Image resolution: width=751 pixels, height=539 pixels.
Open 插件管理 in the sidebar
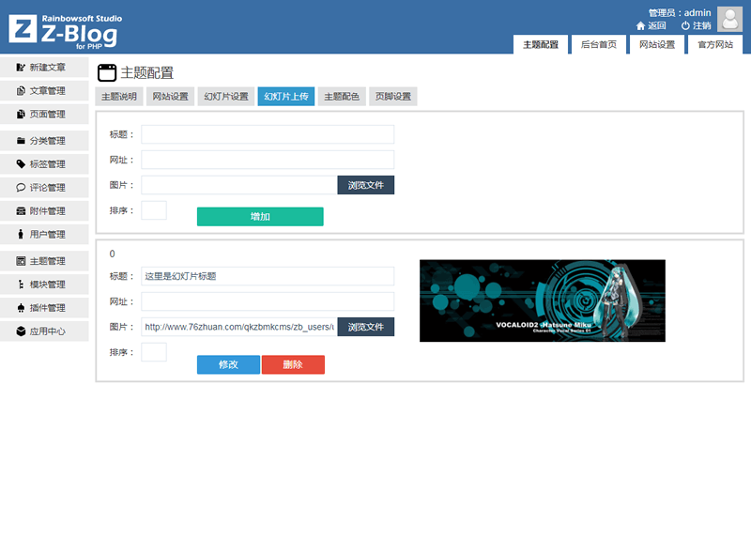pyautogui.click(x=44, y=308)
